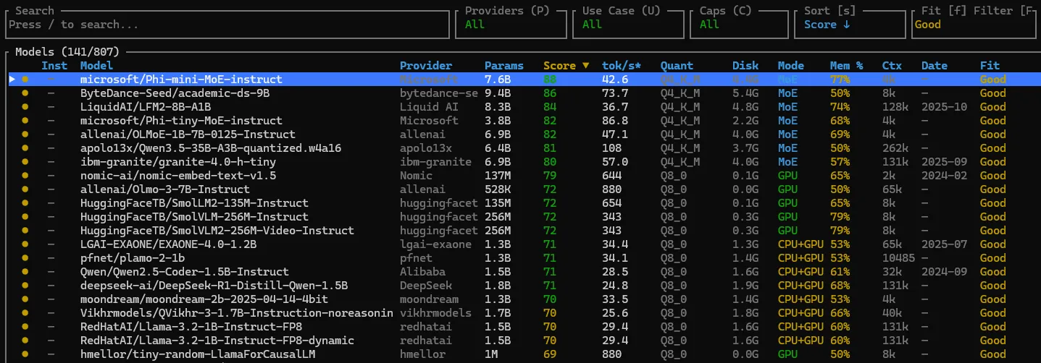Click the status dot for hmellor/tiny-random-LlamaForCausalLM

point(25,354)
